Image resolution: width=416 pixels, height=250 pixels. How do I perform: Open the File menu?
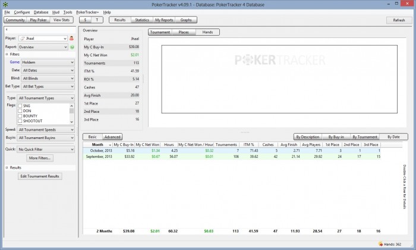[7, 12]
